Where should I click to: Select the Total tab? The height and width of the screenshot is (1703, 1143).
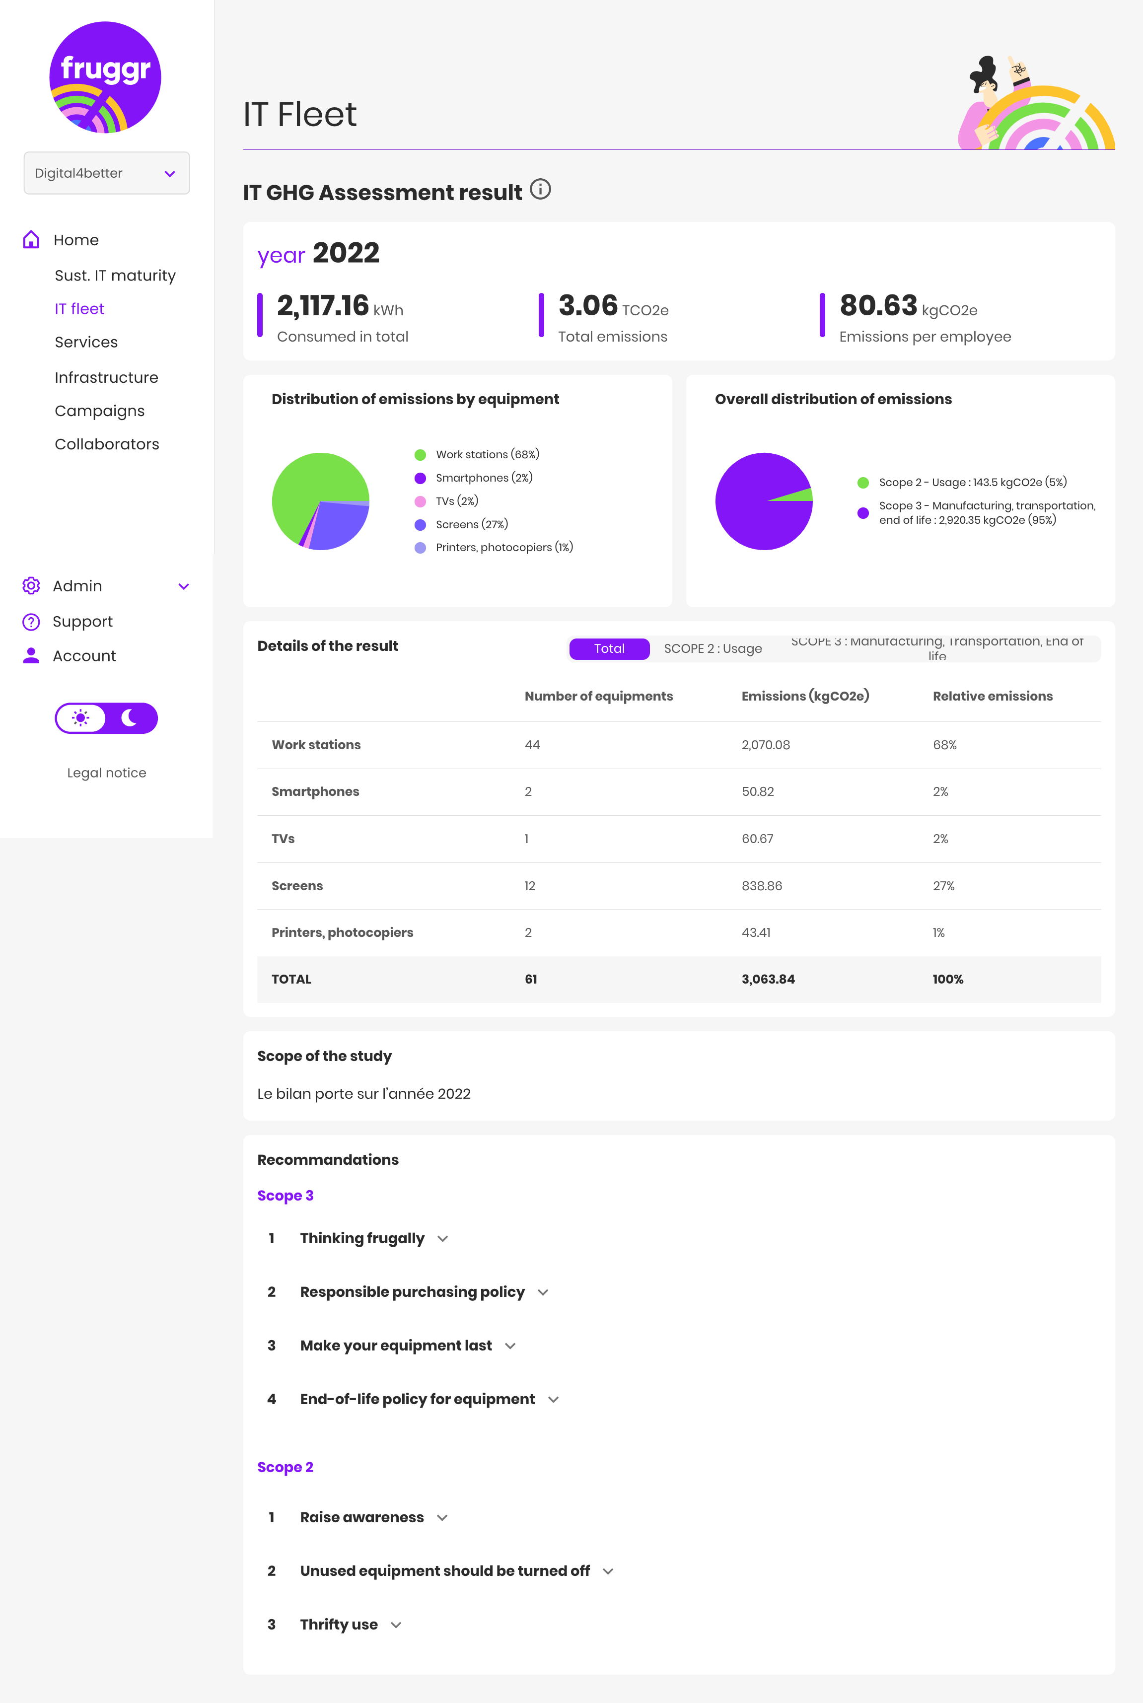pos(609,648)
